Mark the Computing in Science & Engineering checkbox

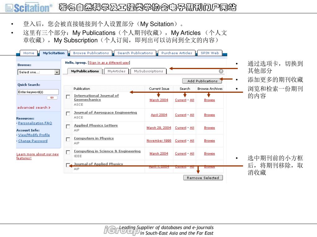click(68, 152)
